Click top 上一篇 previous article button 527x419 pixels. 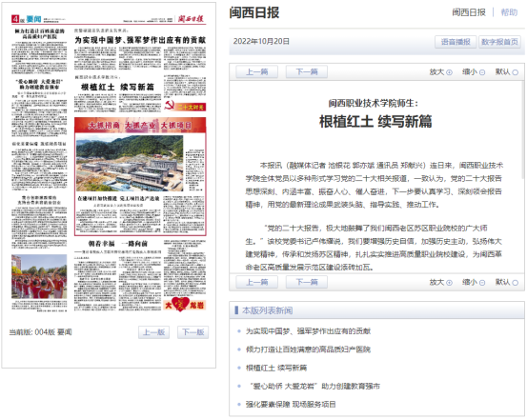click(x=256, y=71)
